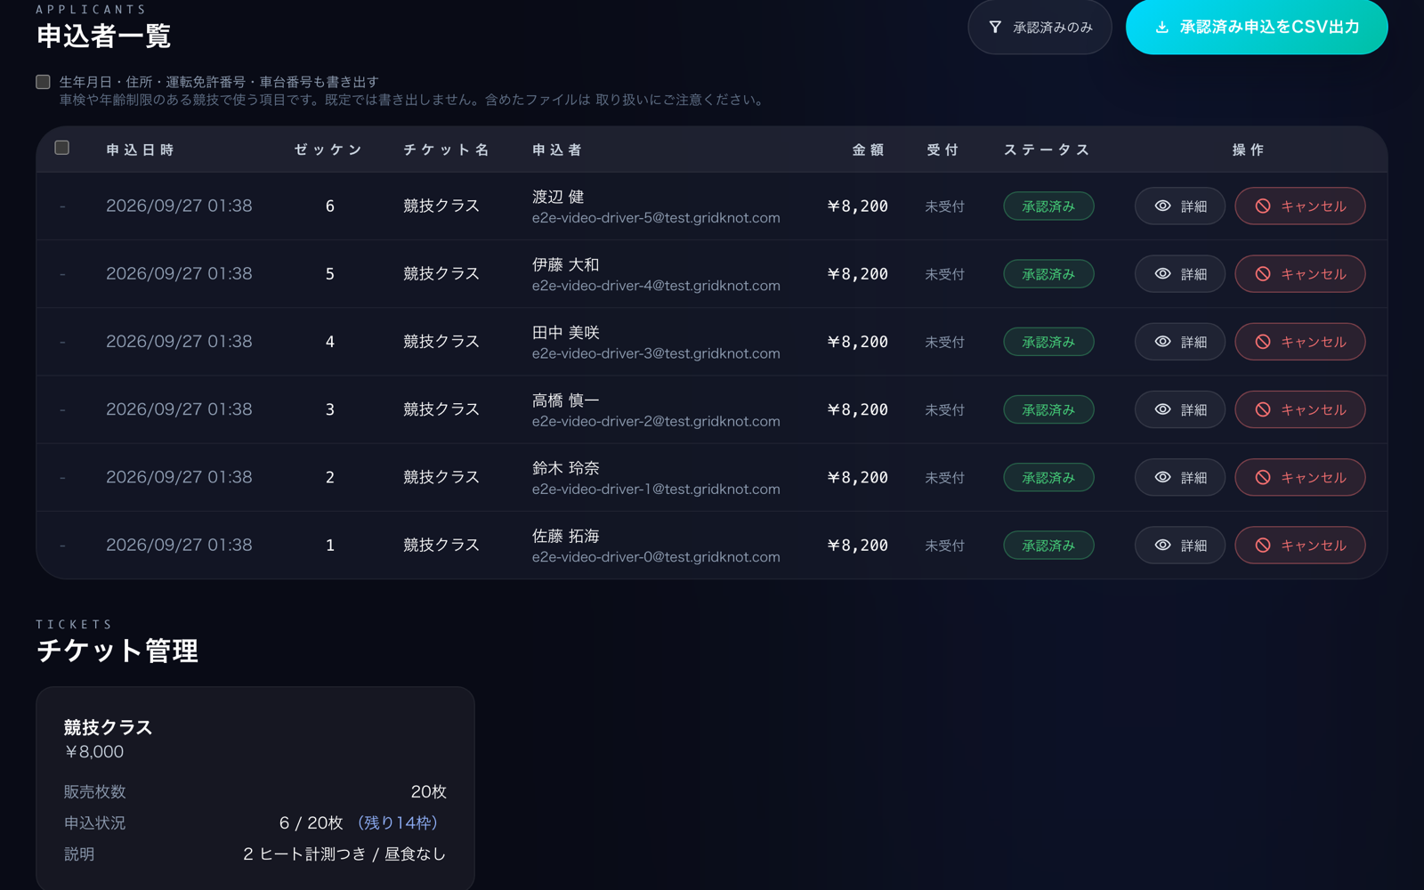1424x890 pixels.
Task: Open 詳細 for ゼッケン 1
Action: click(x=1179, y=545)
